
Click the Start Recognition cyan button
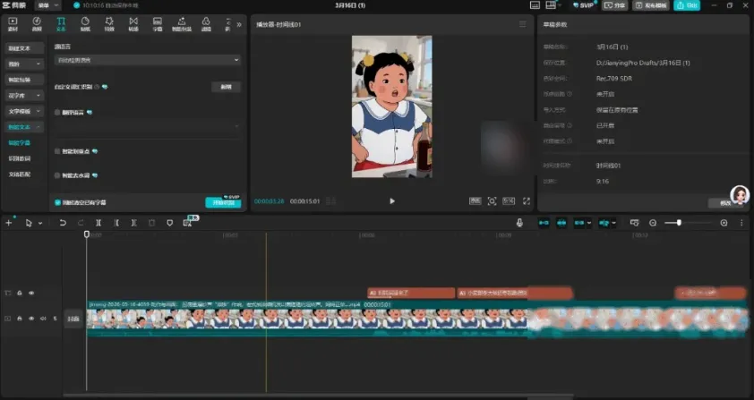click(223, 203)
